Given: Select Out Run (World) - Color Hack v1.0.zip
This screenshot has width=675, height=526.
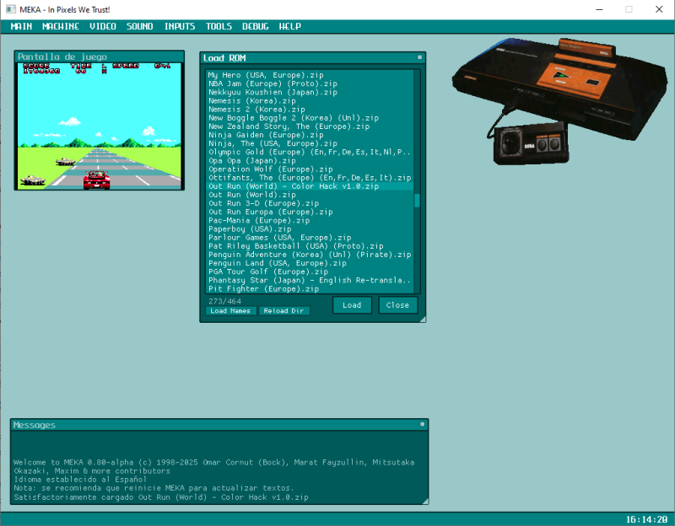Looking at the screenshot, I should click(x=310, y=186).
